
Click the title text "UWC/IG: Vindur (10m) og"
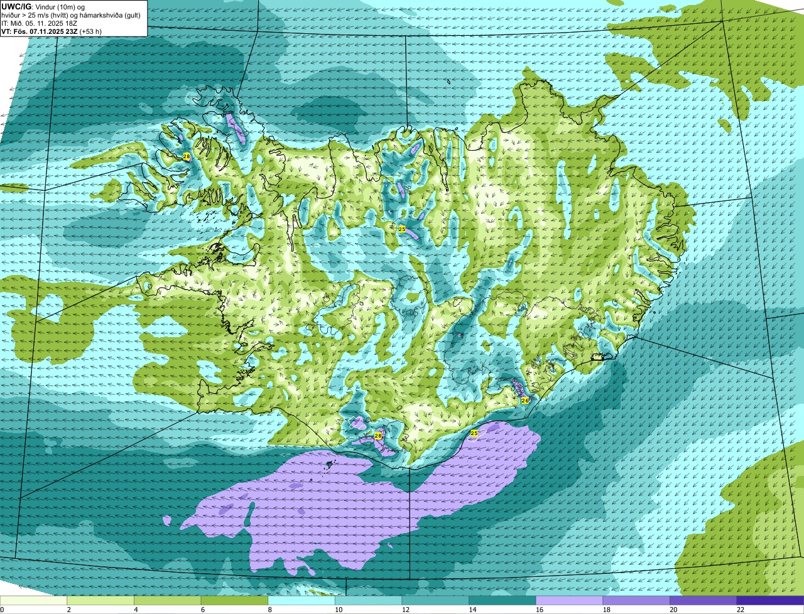43,7
